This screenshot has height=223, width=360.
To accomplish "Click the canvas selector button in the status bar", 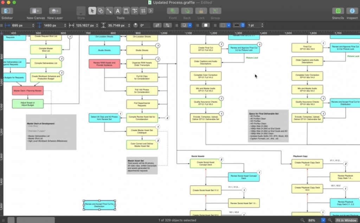I will click(11, 220).
